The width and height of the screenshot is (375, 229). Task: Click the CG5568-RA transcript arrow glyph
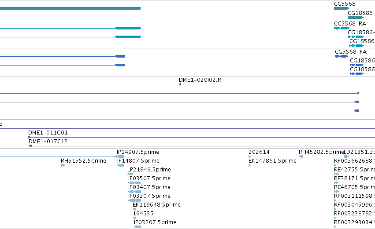click(342, 28)
